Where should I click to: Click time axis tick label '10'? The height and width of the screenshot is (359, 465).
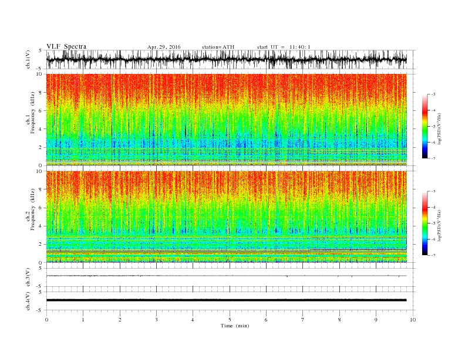413,320
